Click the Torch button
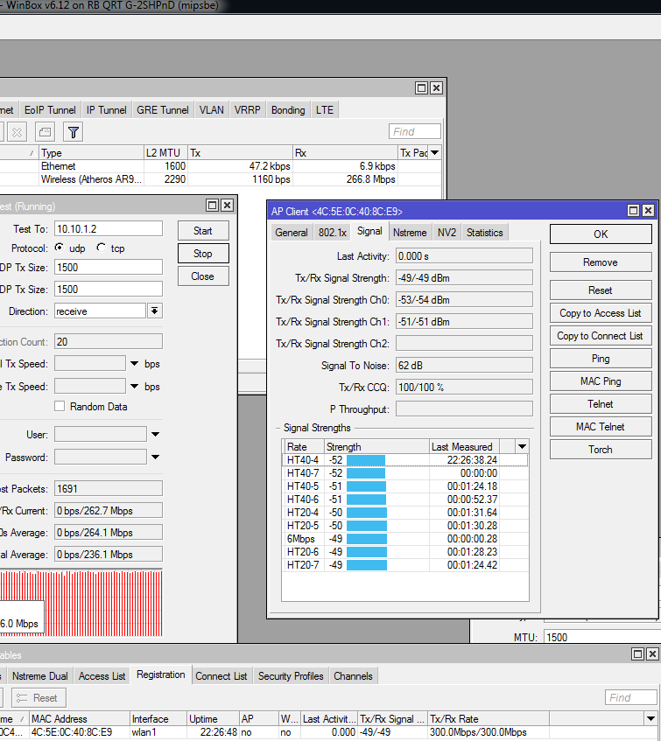The height and width of the screenshot is (741, 661). pos(600,450)
